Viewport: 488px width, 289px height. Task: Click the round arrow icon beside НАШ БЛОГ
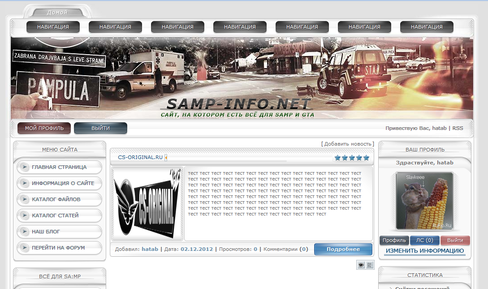coord(24,232)
